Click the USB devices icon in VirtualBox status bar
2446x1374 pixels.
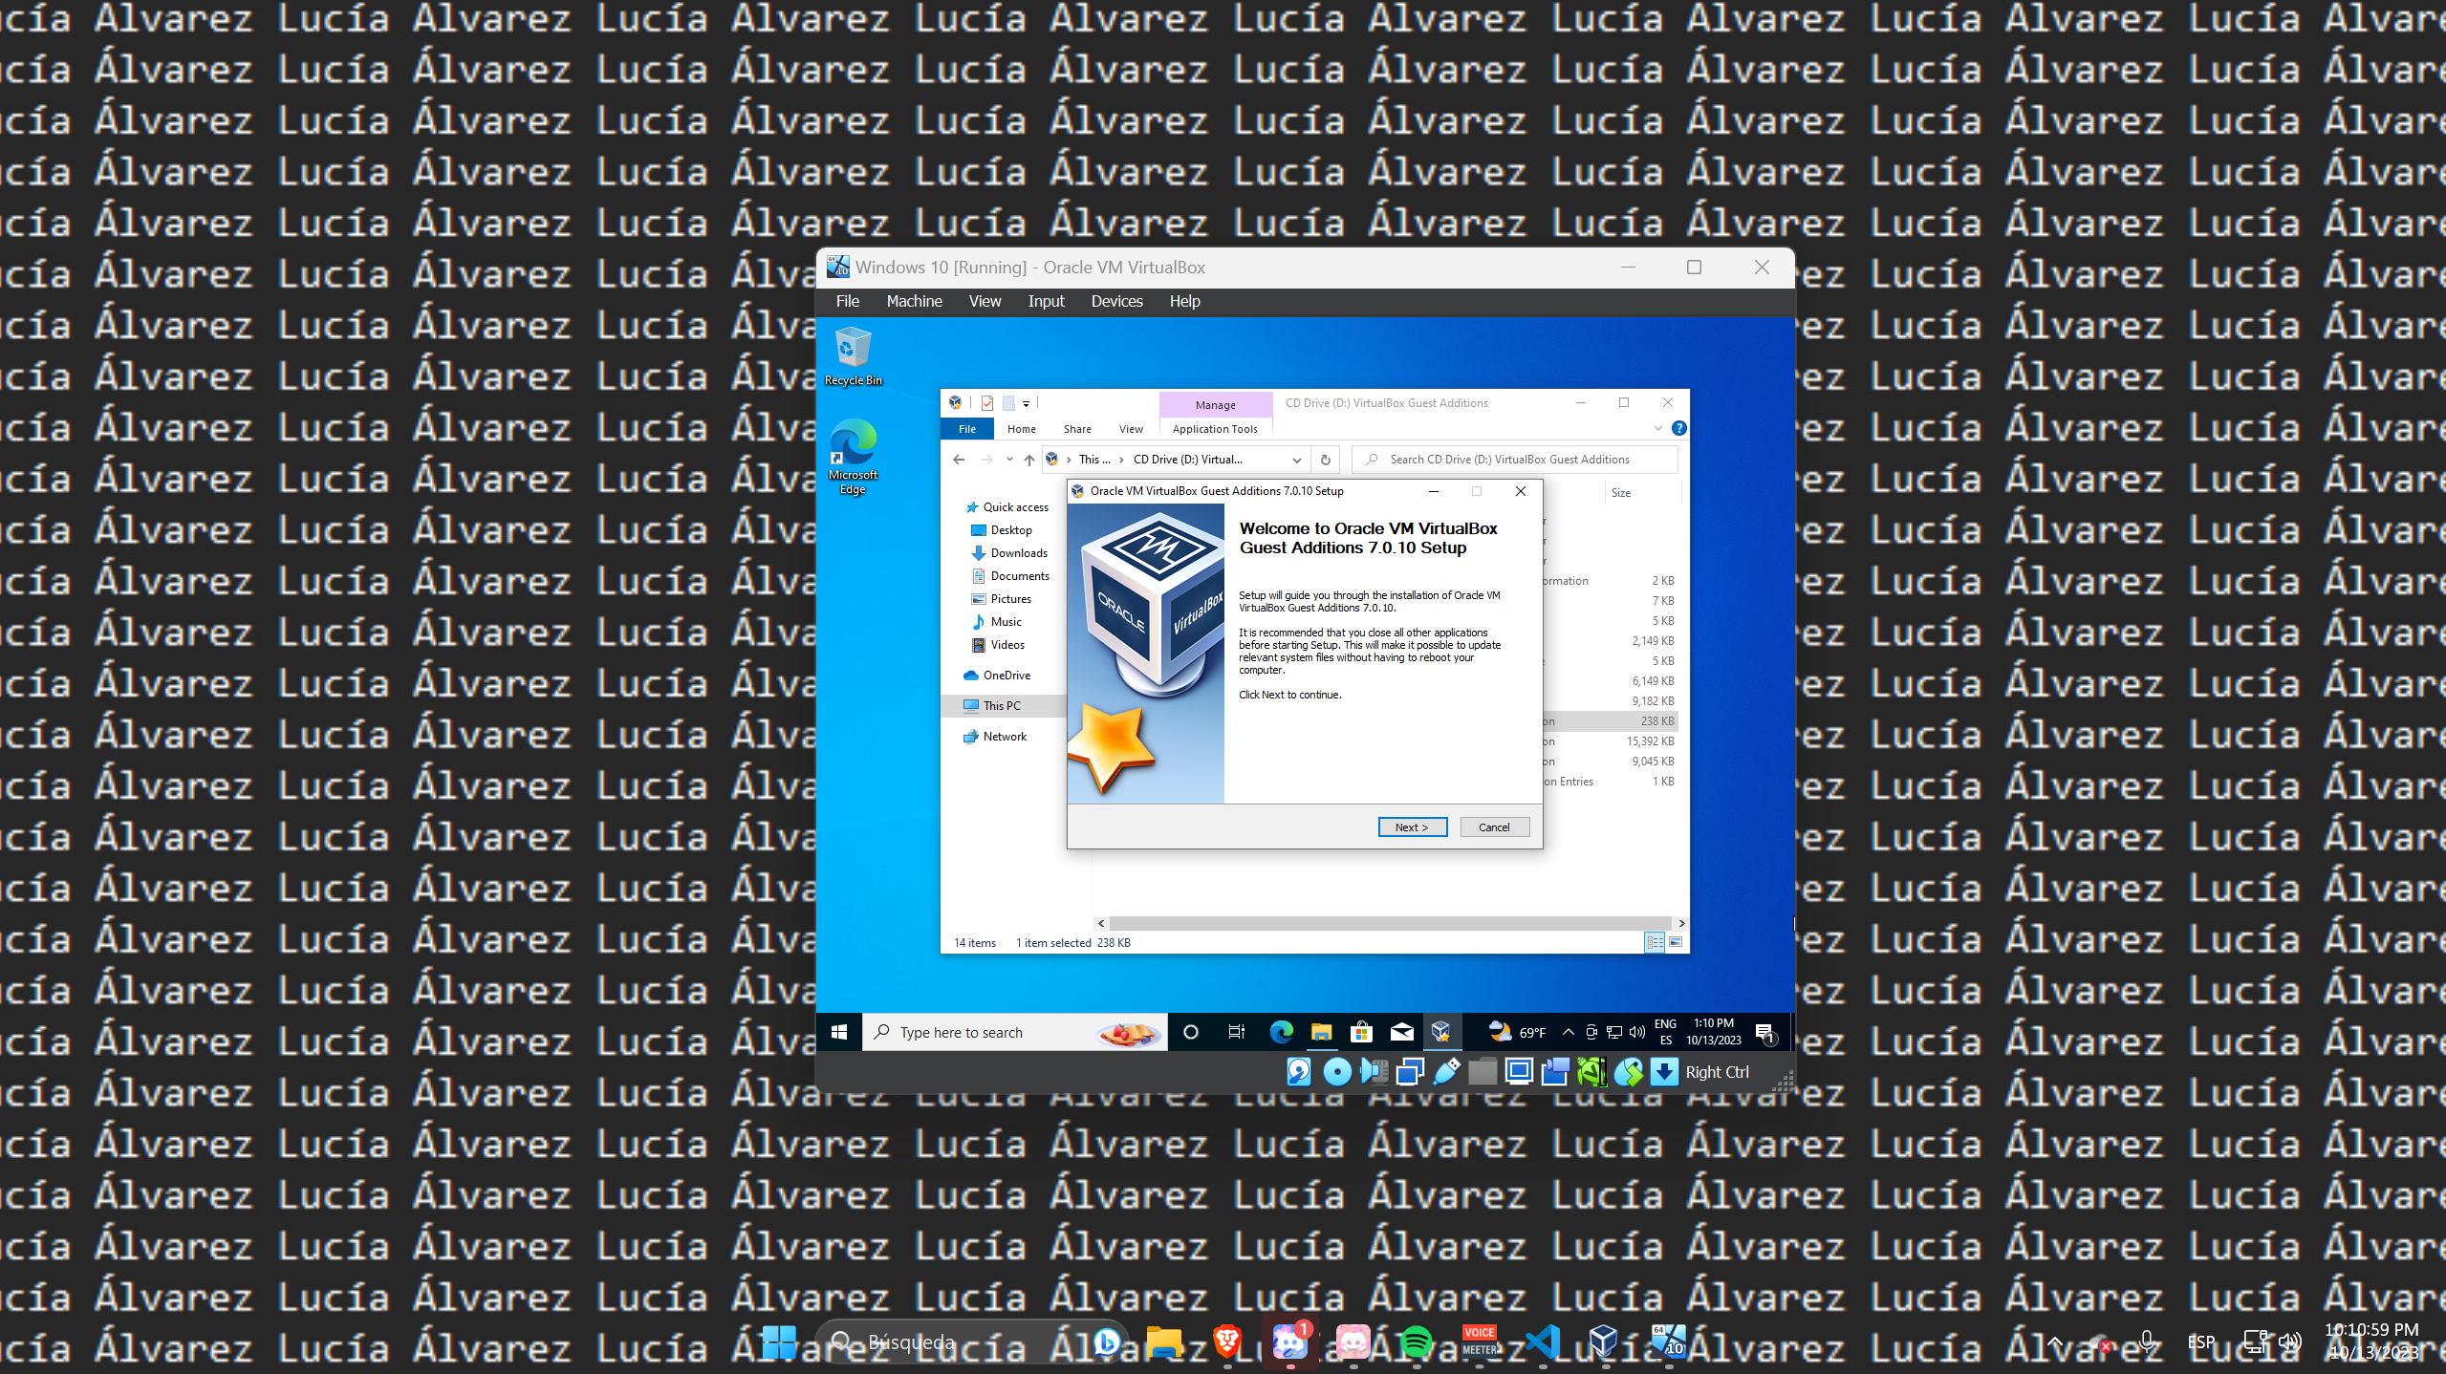1446,1072
